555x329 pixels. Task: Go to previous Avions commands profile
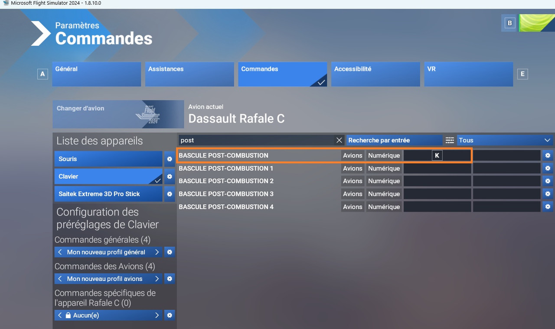tap(60, 279)
